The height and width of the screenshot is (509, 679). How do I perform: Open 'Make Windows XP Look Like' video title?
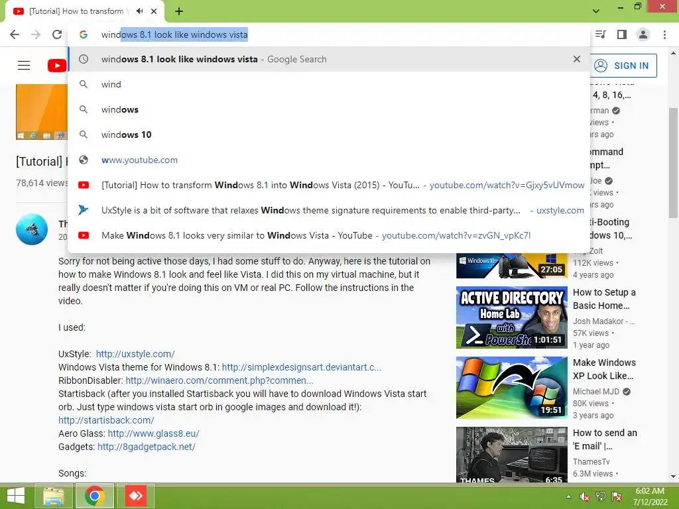pyautogui.click(x=604, y=368)
